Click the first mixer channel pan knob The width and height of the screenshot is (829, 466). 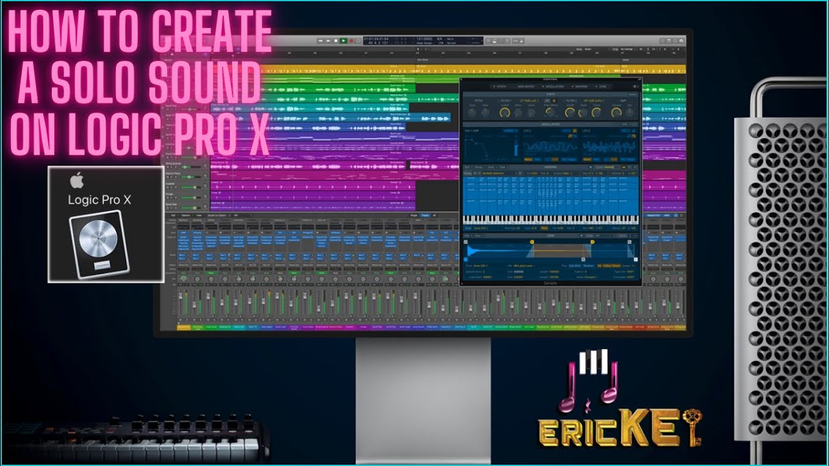(x=183, y=279)
